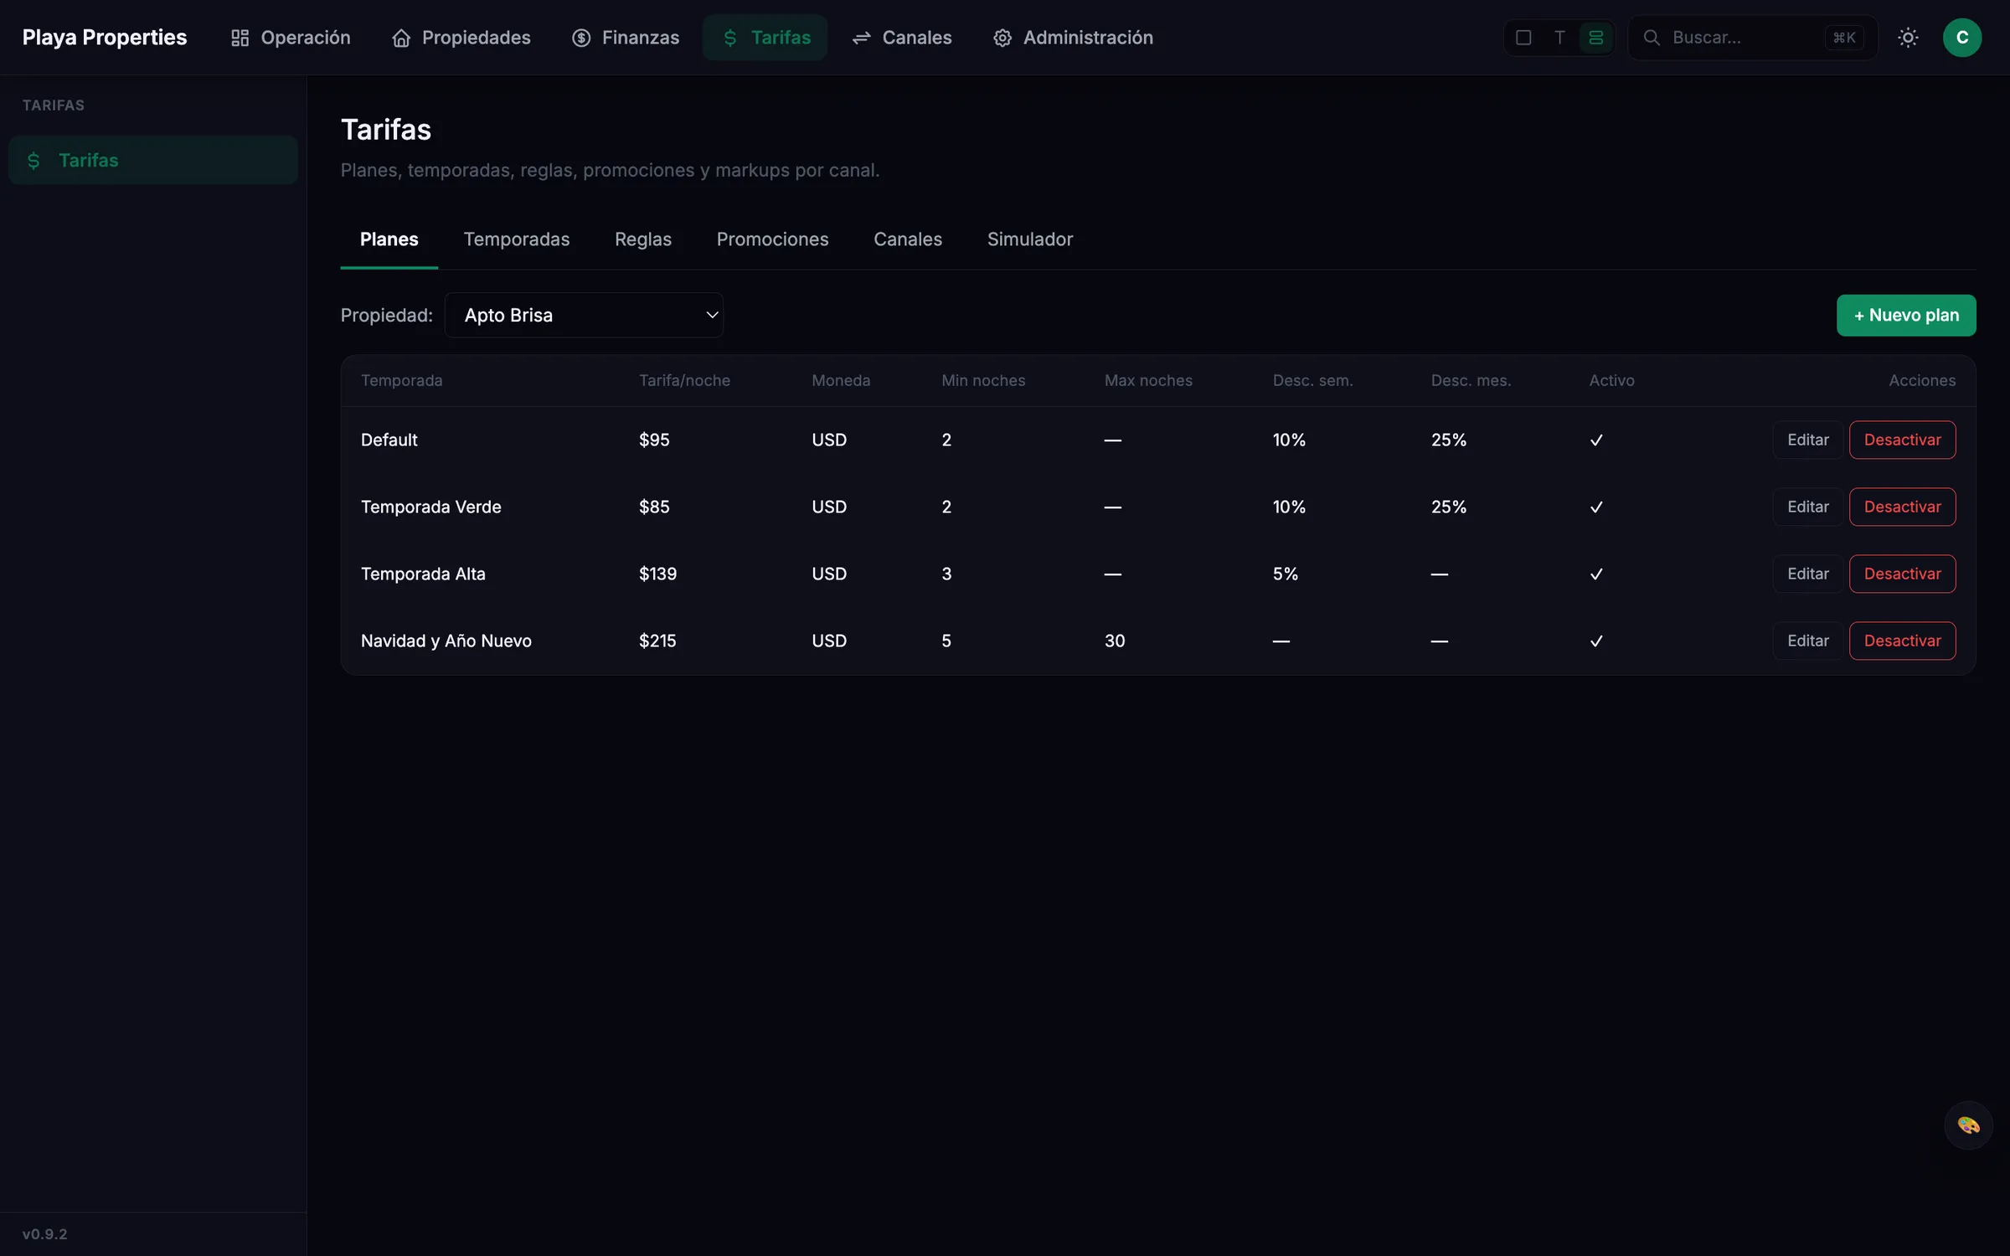This screenshot has height=1256, width=2010.
Task: Select the square layout mode icon
Action: 1523,38
